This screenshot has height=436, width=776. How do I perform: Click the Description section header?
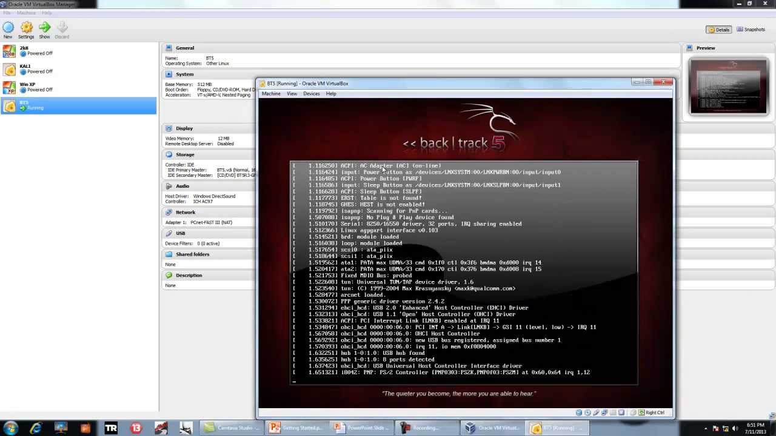[x=189, y=275]
